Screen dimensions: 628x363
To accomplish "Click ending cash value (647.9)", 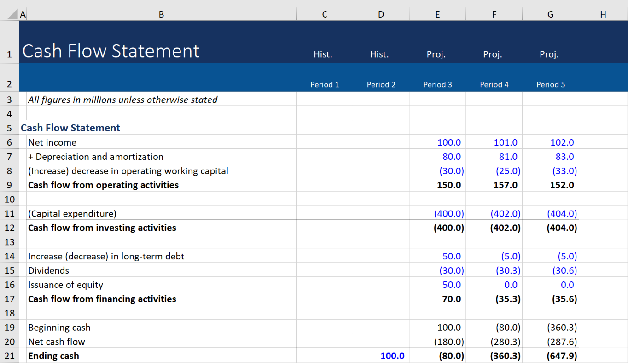I will 562,356.
